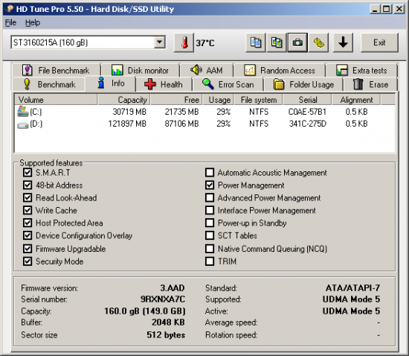Toggle the SCT Tables checkbox
Image resolution: width=409 pixels, height=356 pixels.
[x=210, y=235]
